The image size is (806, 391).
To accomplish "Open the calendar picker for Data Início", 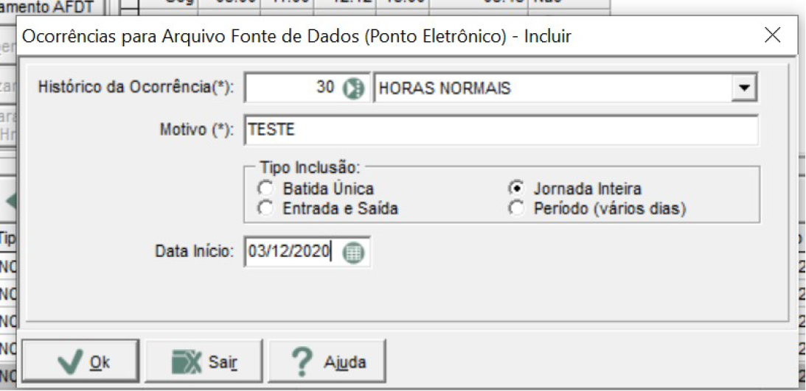I will click(353, 252).
